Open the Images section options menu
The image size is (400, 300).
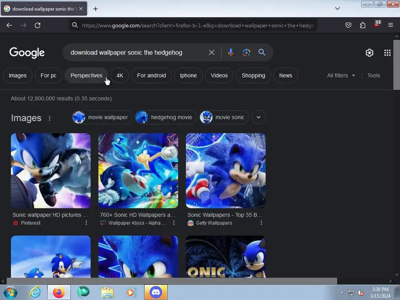point(50,118)
